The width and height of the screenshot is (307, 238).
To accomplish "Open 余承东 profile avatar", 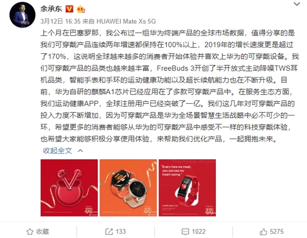I will point(23,15).
